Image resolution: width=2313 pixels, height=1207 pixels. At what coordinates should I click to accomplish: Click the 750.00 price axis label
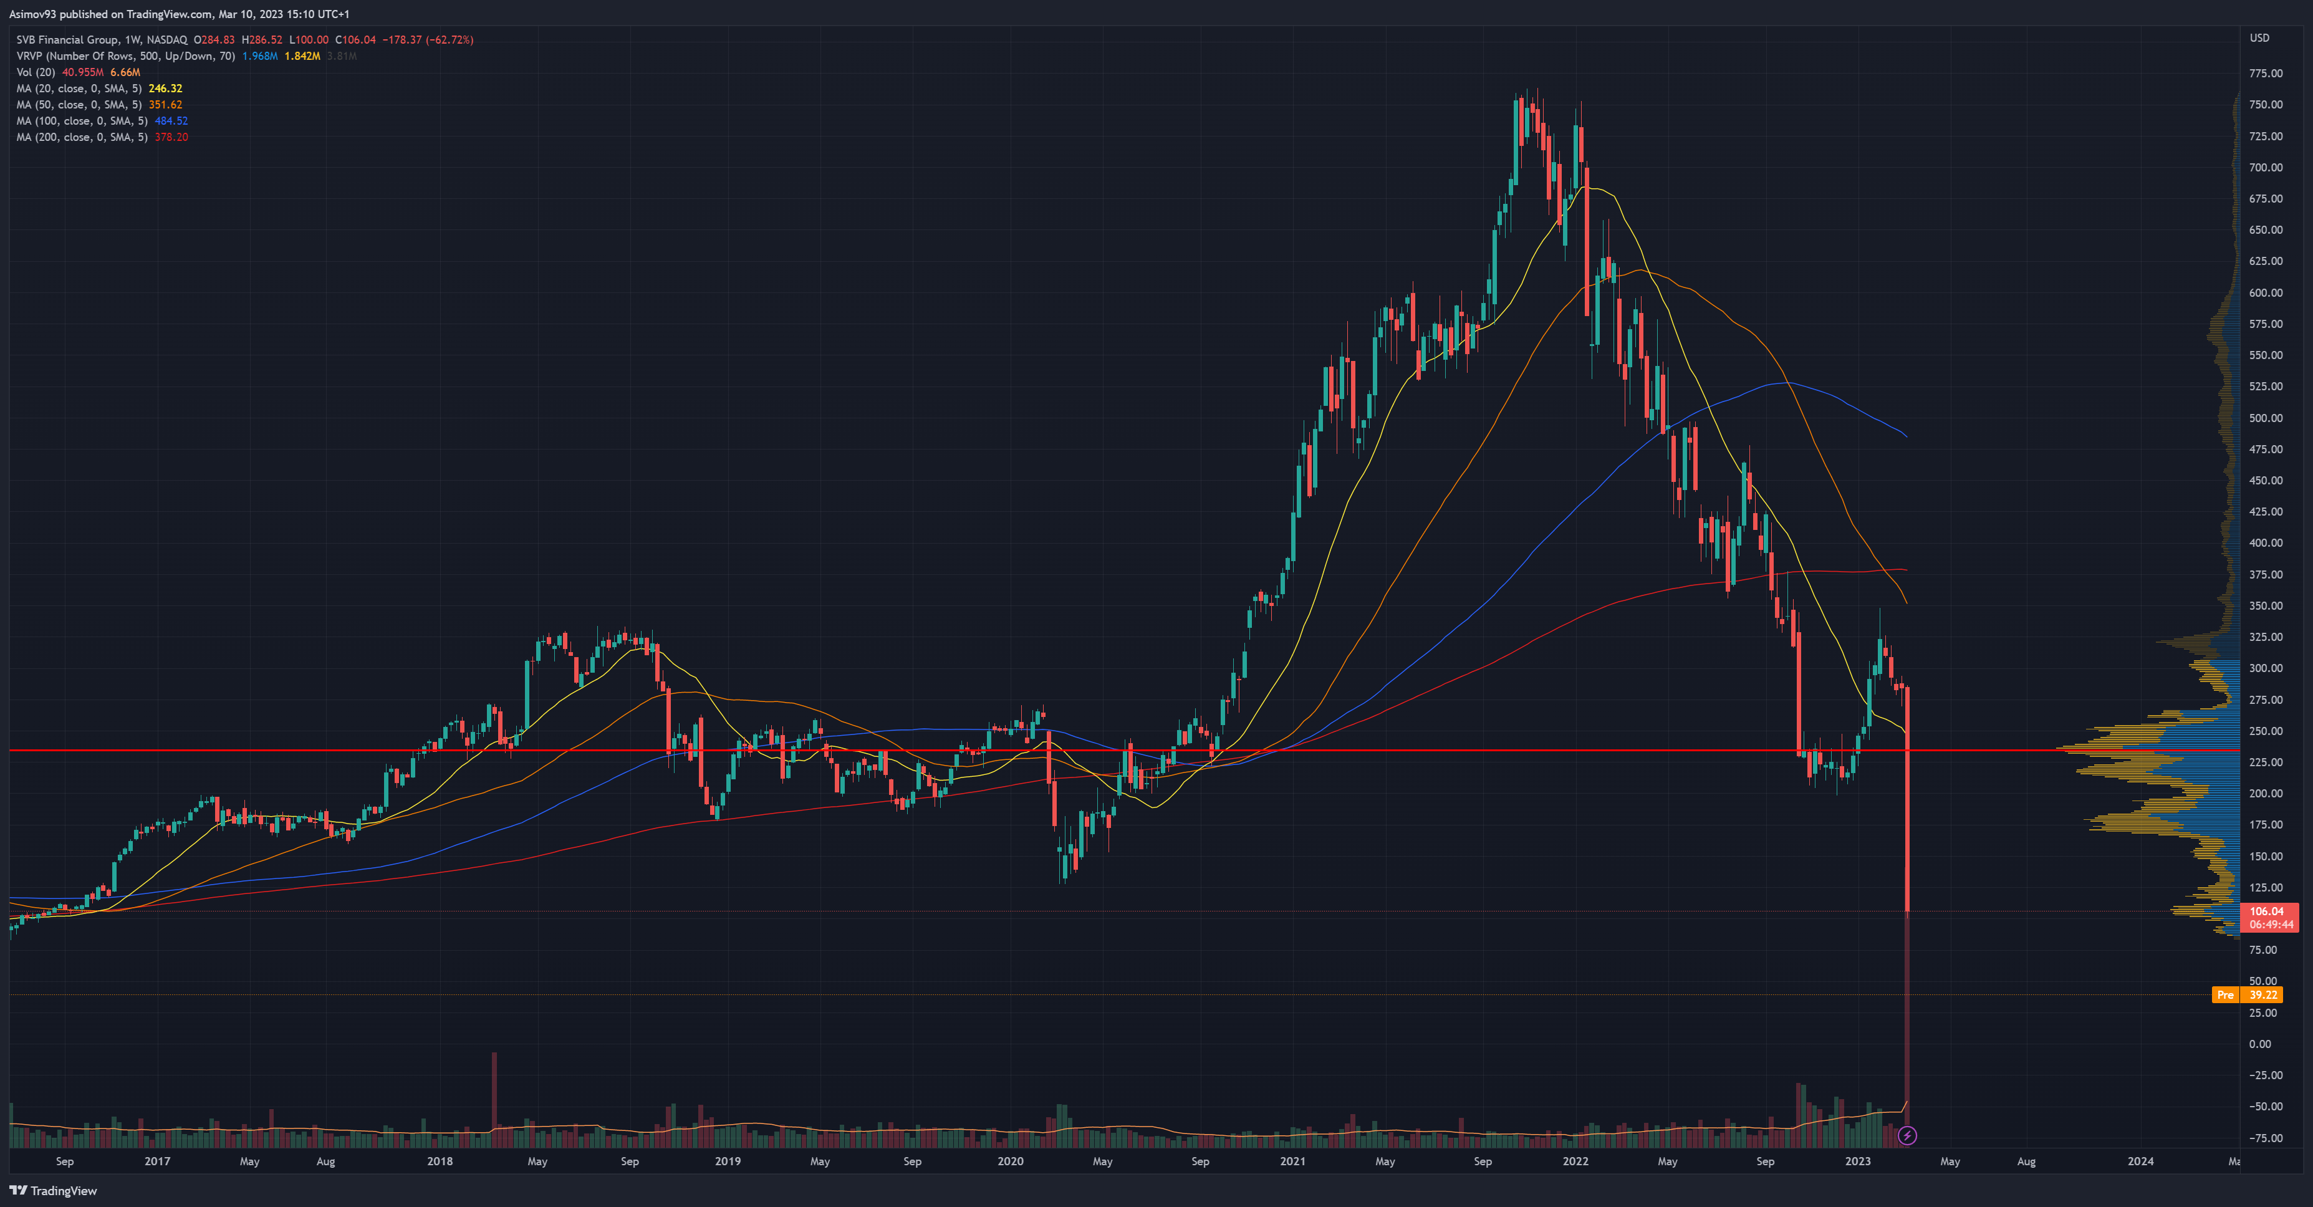click(x=2266, y=104)
